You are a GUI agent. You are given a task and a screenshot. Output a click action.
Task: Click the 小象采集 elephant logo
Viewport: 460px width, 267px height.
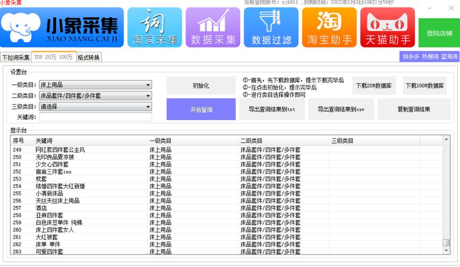(x=61, y=27)
